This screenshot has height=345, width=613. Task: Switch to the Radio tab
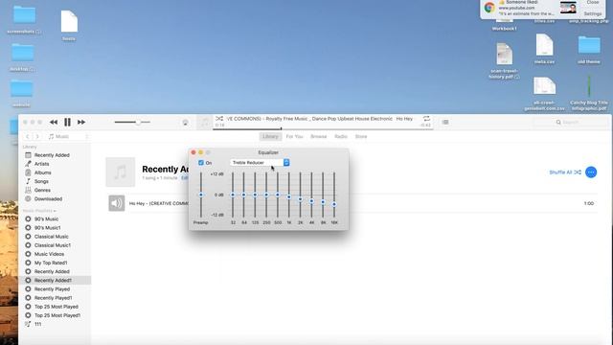pos(341,136)
